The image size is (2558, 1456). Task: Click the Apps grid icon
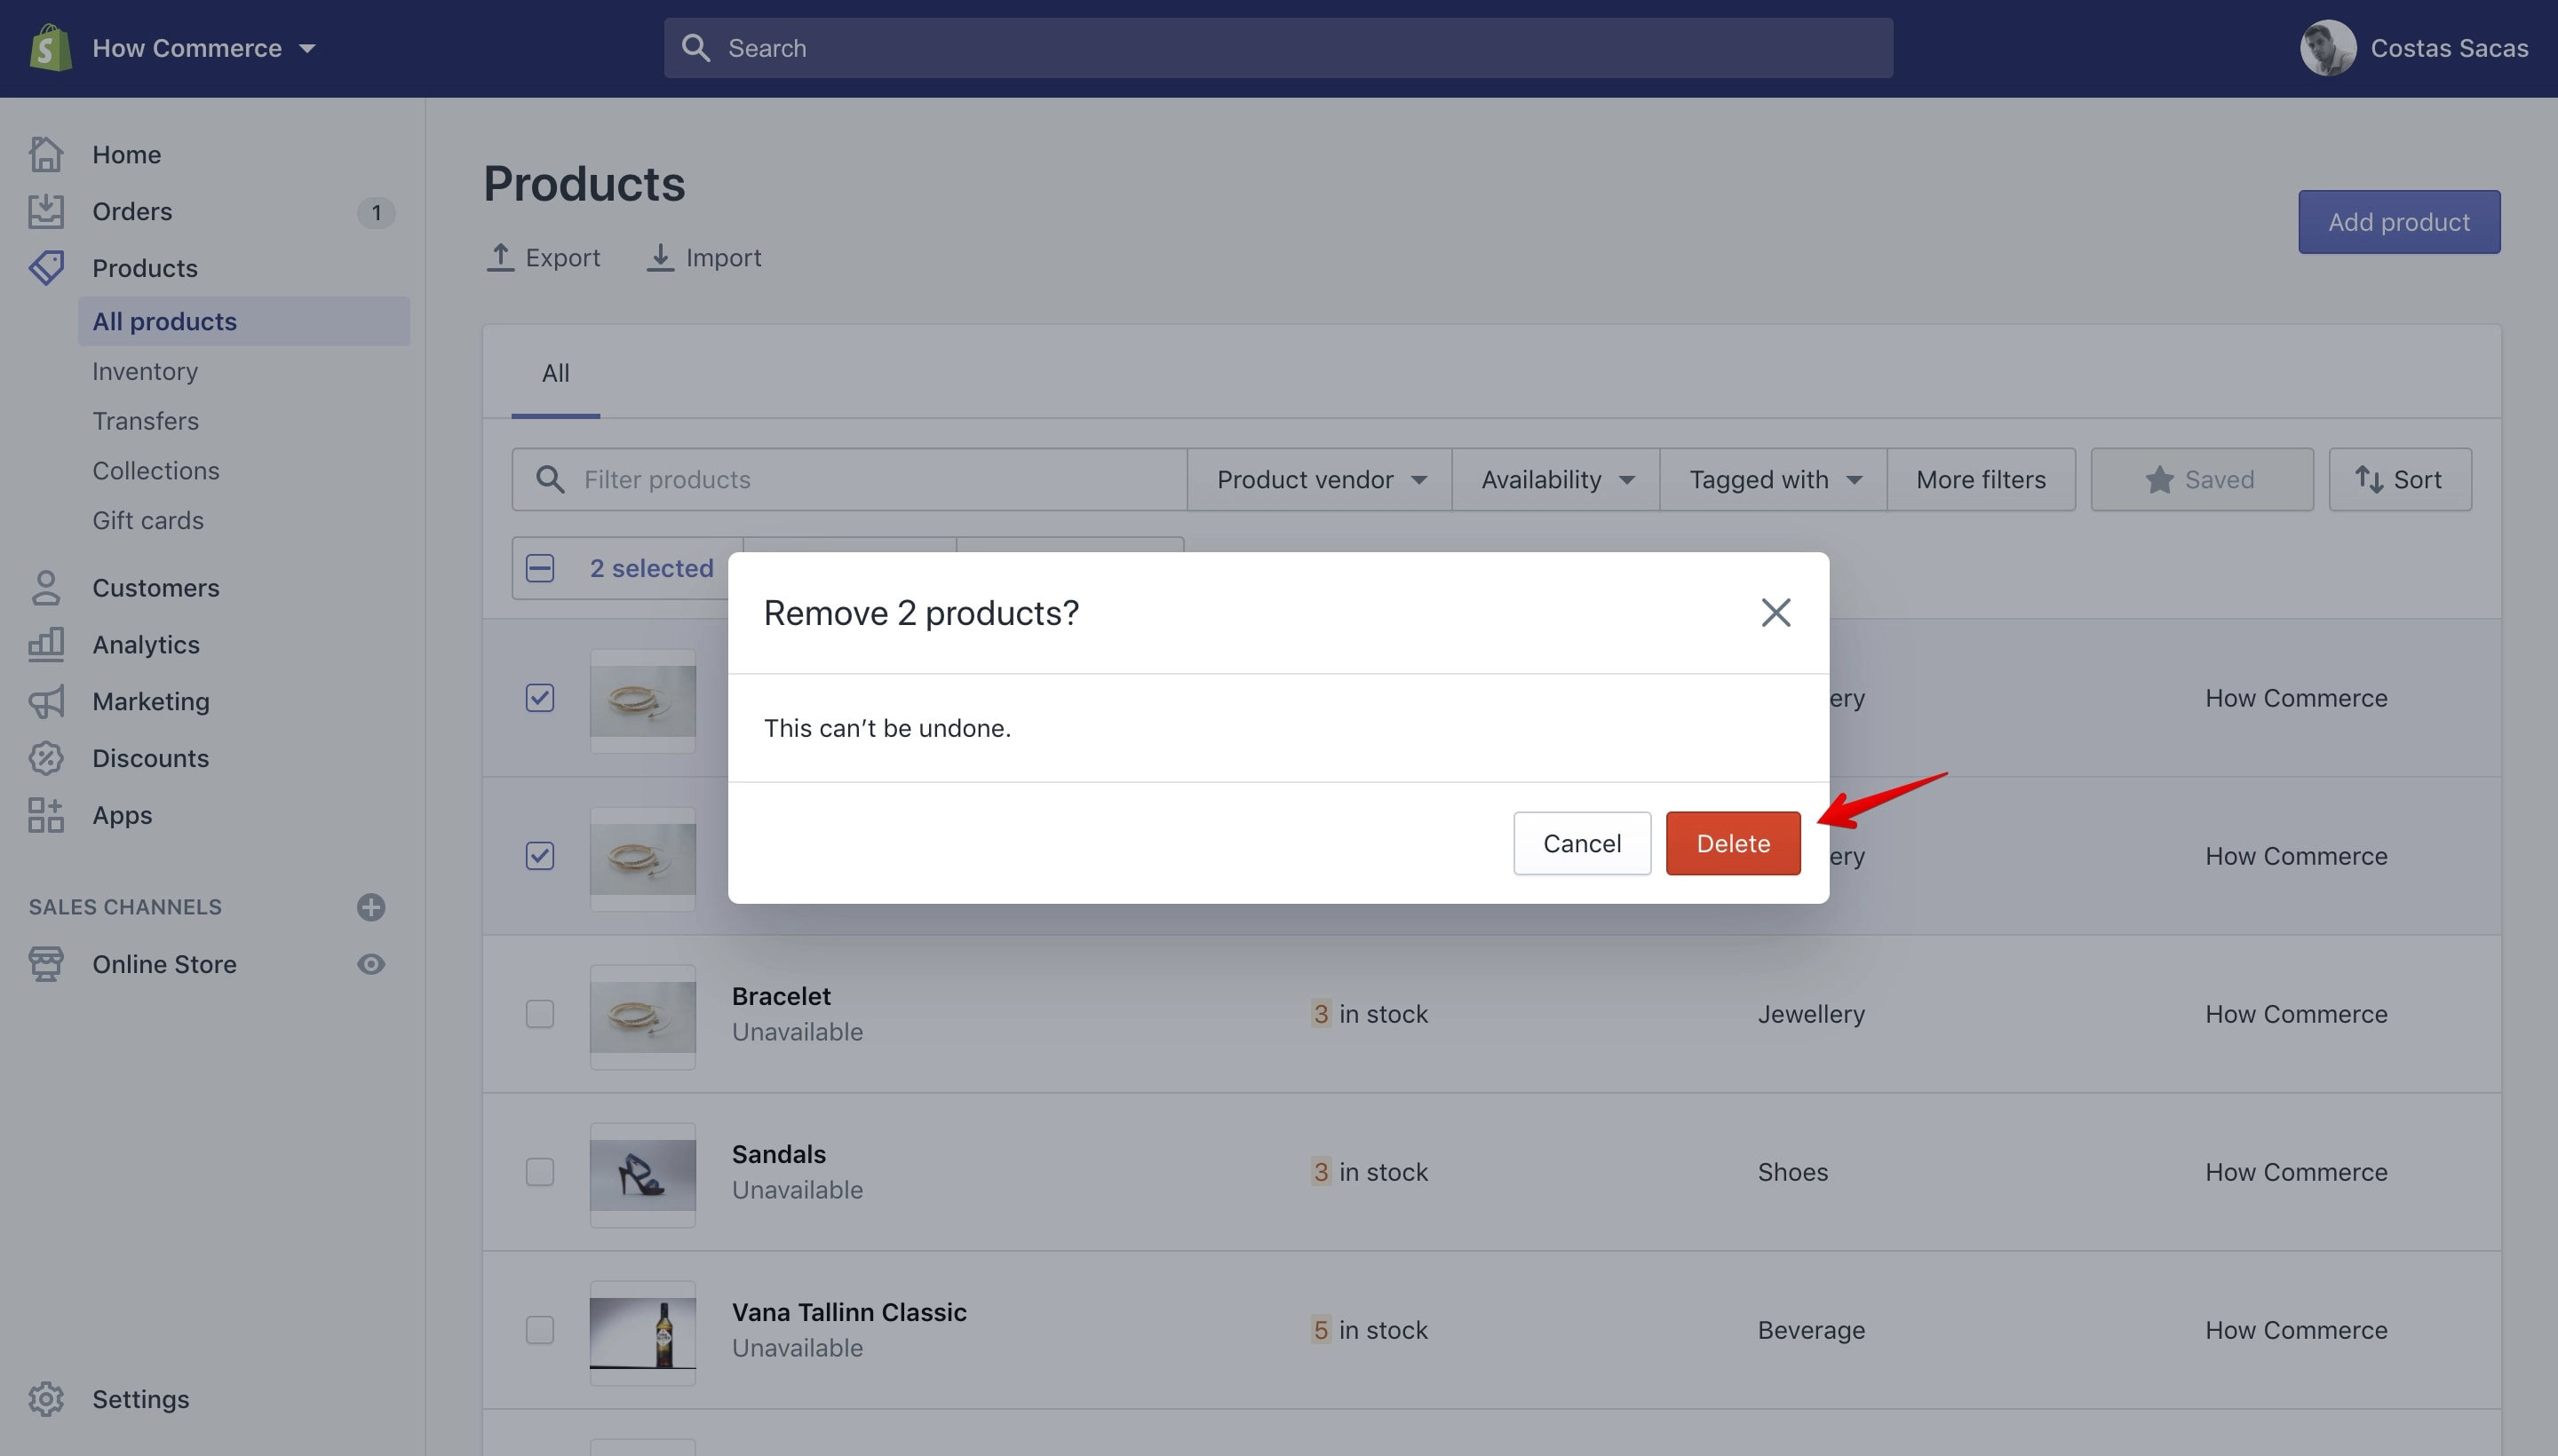(x=46, y=815)
